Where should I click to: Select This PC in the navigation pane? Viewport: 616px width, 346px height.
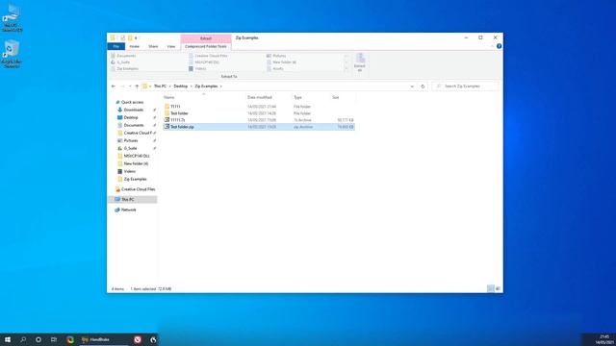point(133,199)
